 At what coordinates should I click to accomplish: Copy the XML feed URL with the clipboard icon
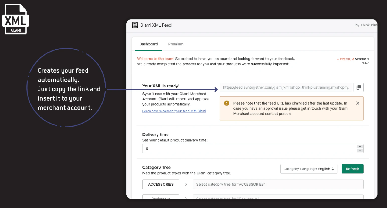(x=358, y=87)
